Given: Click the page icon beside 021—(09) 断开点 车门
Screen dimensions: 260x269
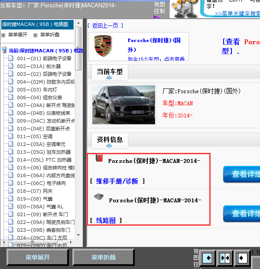Looking at the screenshot, I should 11,214.
